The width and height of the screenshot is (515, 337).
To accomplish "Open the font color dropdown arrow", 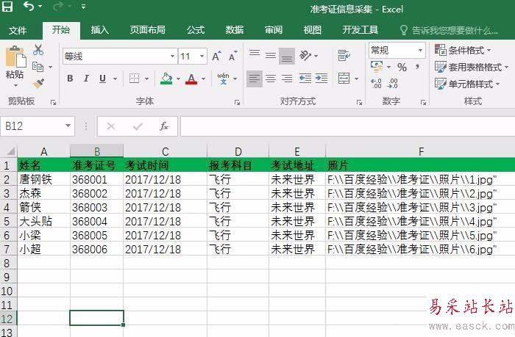I will [x=203, y=79].
